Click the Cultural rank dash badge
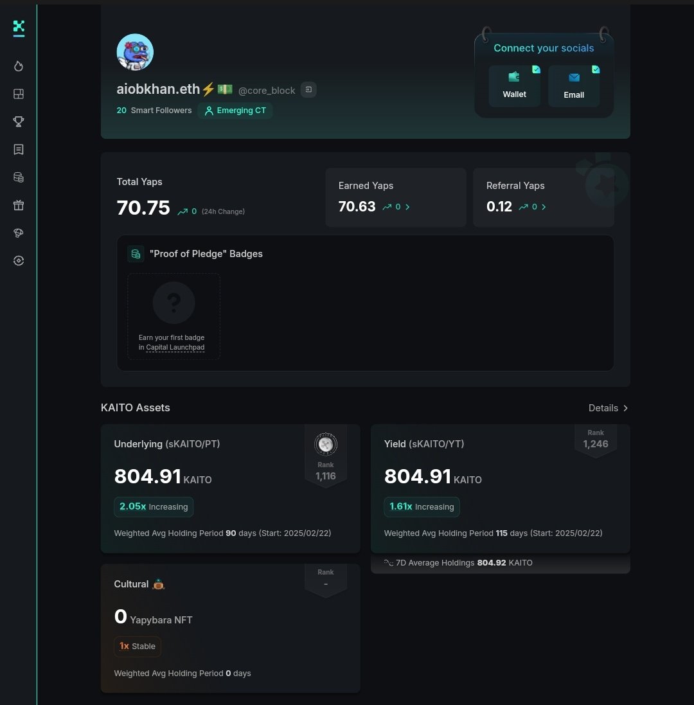694x705 pixels. (x=325, y=580)
